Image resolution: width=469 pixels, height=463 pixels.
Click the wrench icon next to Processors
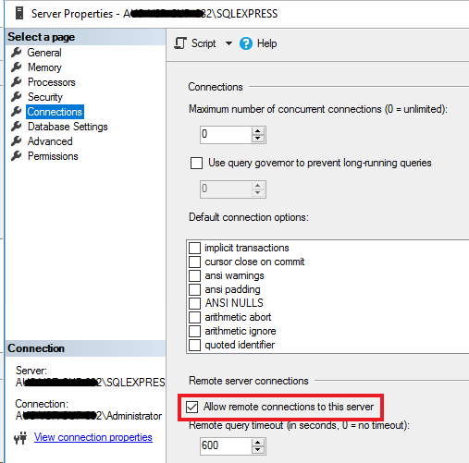tap(17, 82)
